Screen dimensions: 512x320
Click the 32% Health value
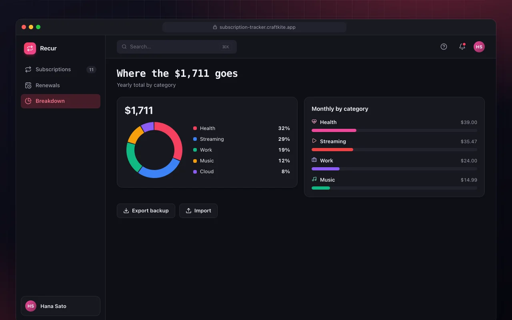tap(284, 128)
